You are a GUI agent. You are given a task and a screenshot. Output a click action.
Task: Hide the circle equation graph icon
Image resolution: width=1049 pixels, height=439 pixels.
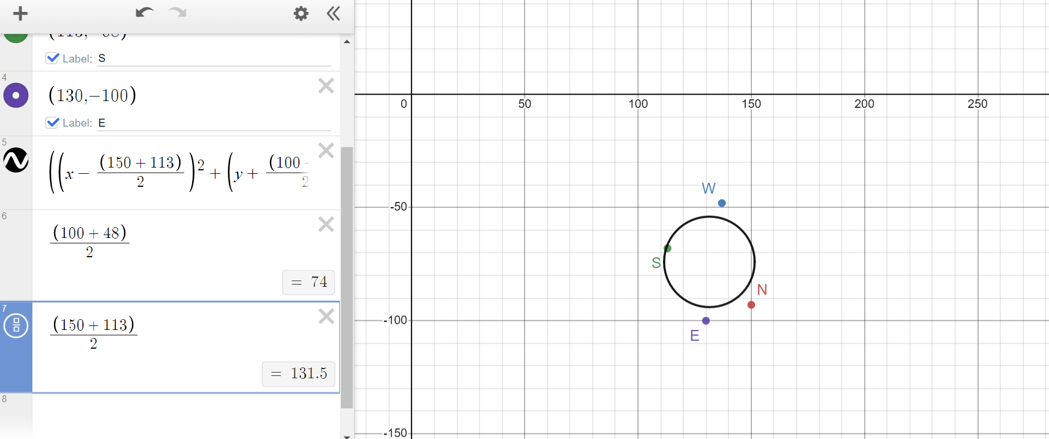[x=16, y=160]
